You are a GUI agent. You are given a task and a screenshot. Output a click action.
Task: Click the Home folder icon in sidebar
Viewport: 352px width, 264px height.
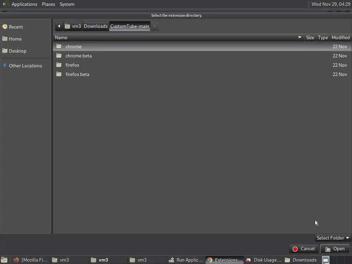point(5,39)
